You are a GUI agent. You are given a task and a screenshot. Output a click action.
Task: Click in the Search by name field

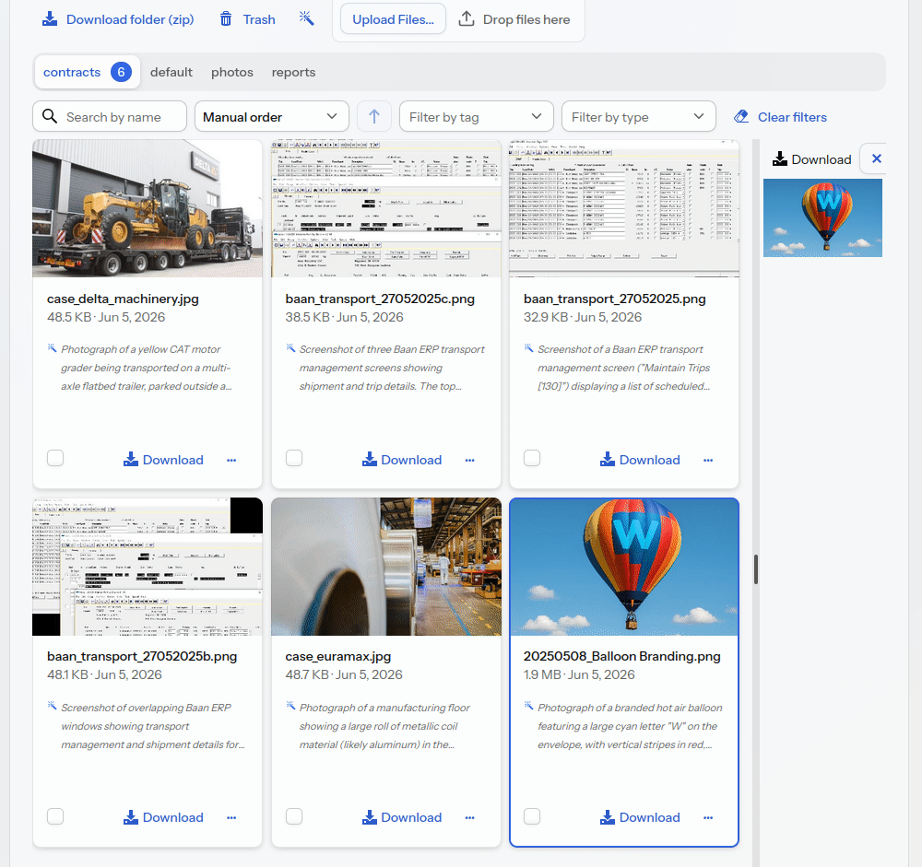pyautogui.click(x=110, y=116)
